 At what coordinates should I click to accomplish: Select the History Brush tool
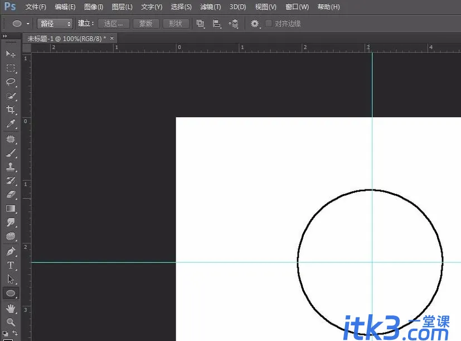pos(11,181)
